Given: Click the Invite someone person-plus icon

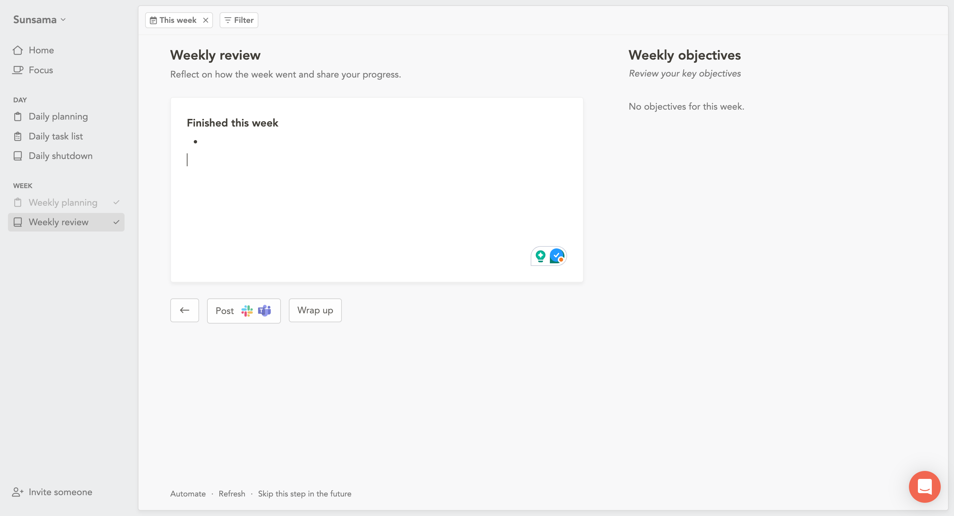Looking at the screenshot, I should click(x=18, y=492).
